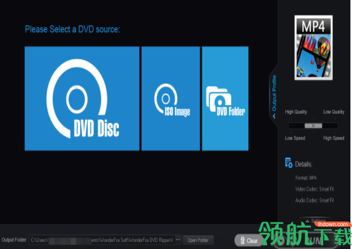Adjust the quality-speed slider handle
The image size is (352, 249).
tap(313, 126)
